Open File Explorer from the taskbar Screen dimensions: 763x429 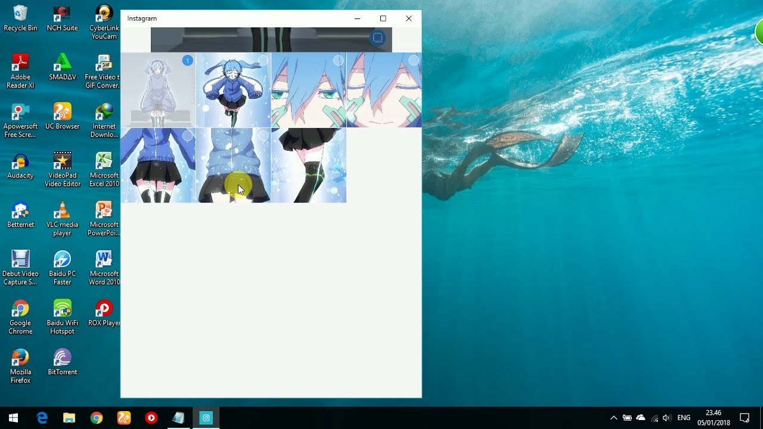click(69, 418)
